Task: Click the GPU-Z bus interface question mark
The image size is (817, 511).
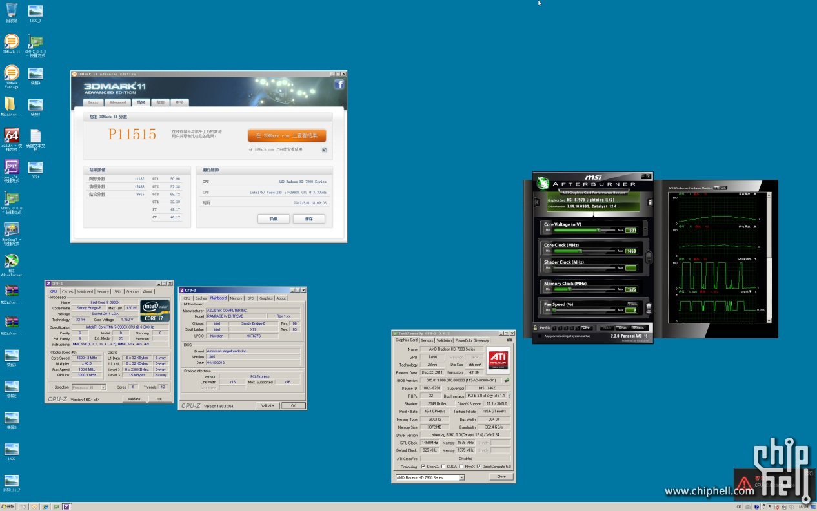Action: pyautogui.click(x=509, y=396)
